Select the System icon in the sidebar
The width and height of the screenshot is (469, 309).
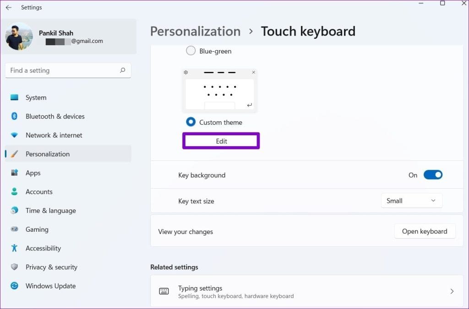(x=14, y=97)
